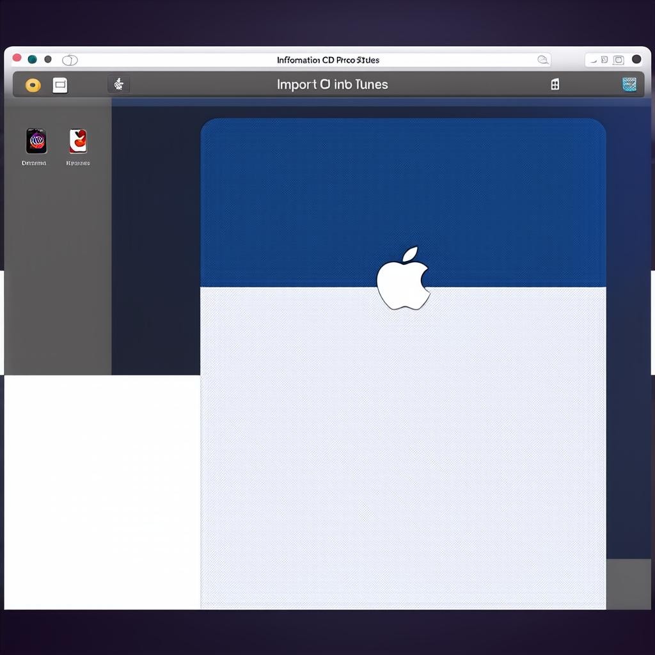
Task: Click the "Import O inb Tunes" toolbar title
Action: pyautogui.click(x=332, y=84)
